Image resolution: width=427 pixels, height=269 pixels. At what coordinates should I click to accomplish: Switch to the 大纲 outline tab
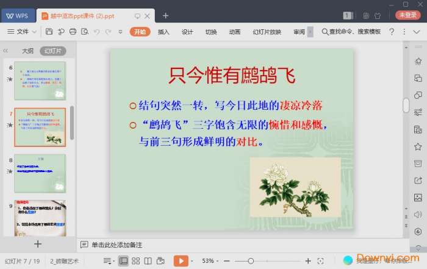point(27,51)
